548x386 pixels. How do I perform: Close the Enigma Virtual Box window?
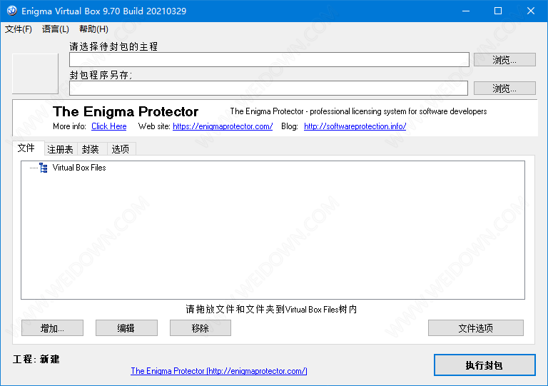[531, 11]
